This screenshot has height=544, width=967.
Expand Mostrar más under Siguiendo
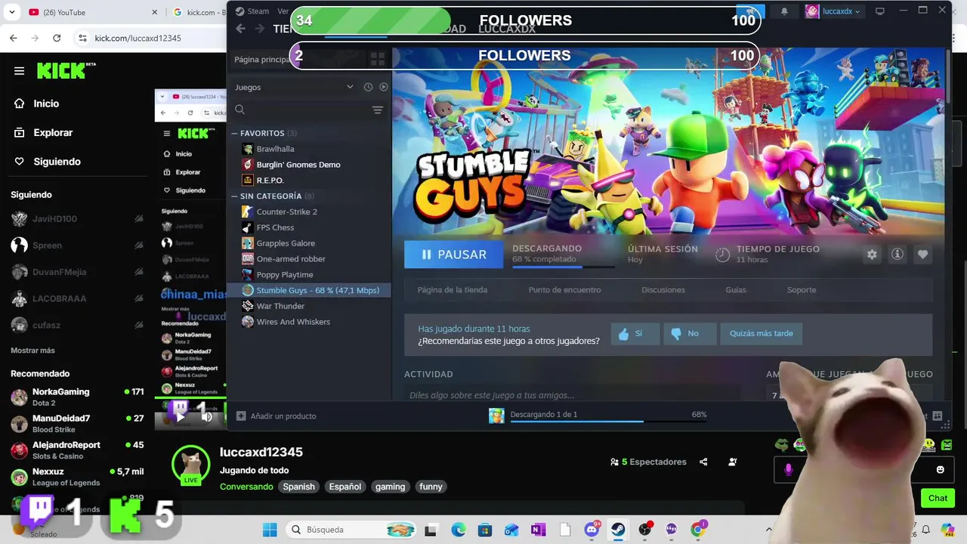(x=32, y=351)
